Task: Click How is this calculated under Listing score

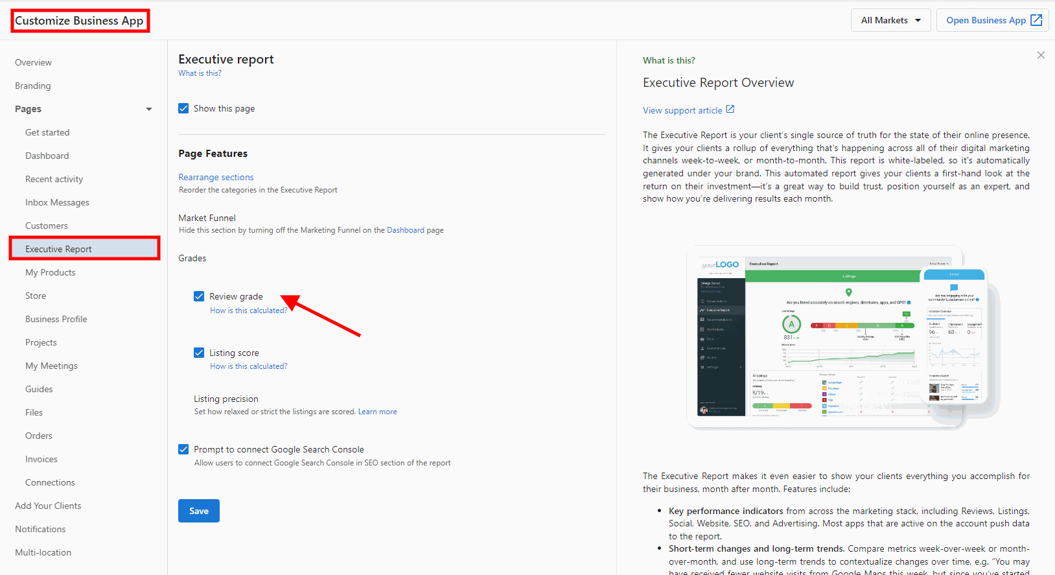Action: point(249,366)
